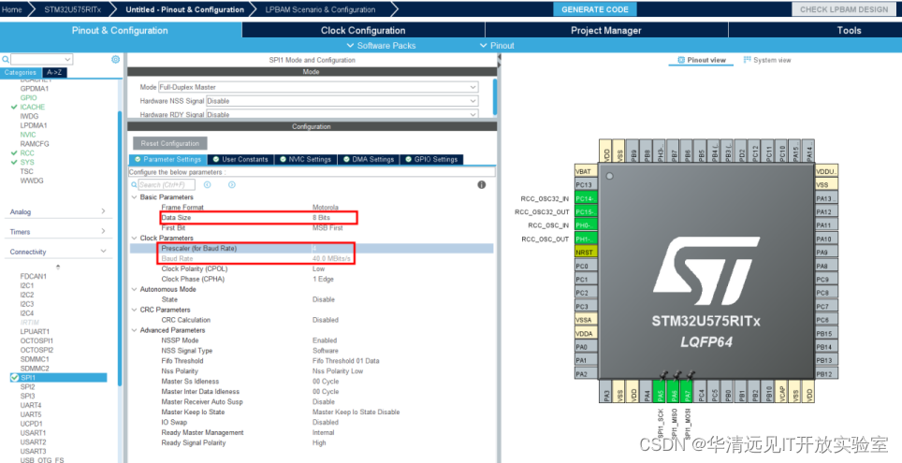Select the PB15 pin on chip
The height and width of the screenshot is (463, 902).
click(x=826, y=333)
